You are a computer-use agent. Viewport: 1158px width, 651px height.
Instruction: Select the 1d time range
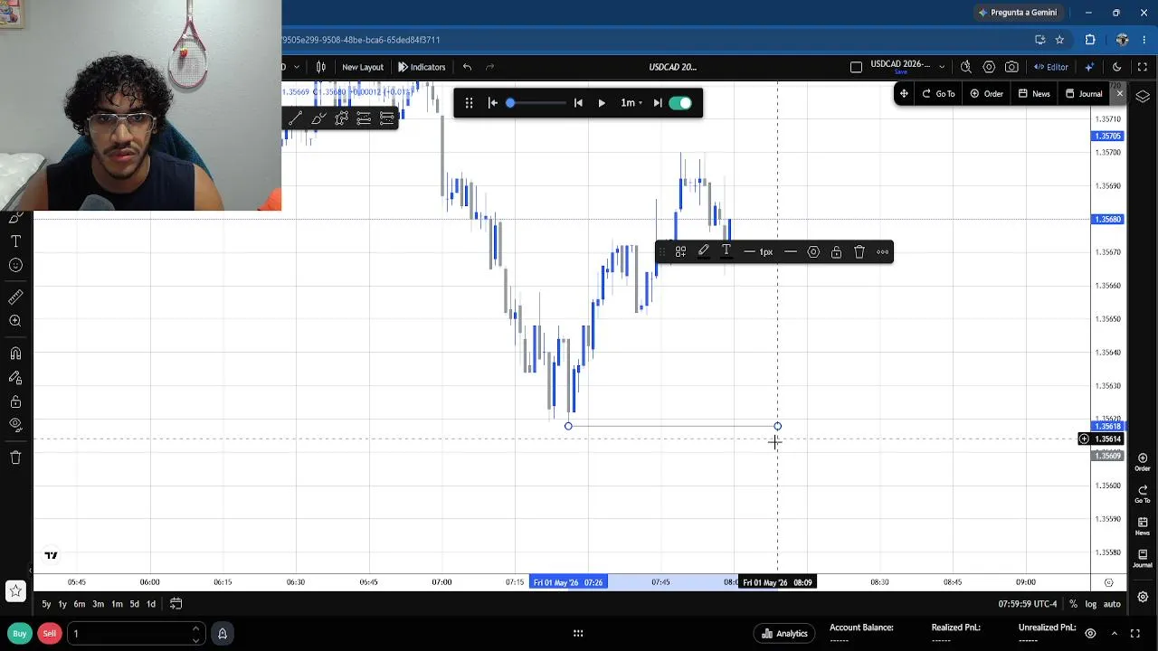(151, 604)
